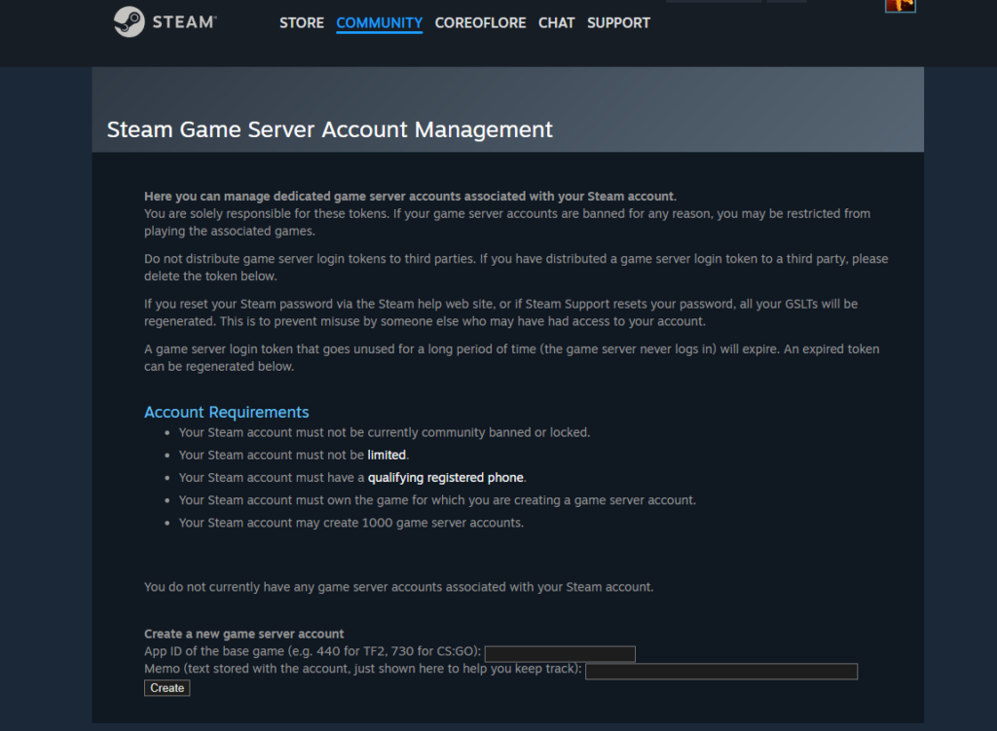This screenshot has width=997, height=731.
Task: Click 'You do not currently have any game server accounts' text
Action: coord(398,587)
